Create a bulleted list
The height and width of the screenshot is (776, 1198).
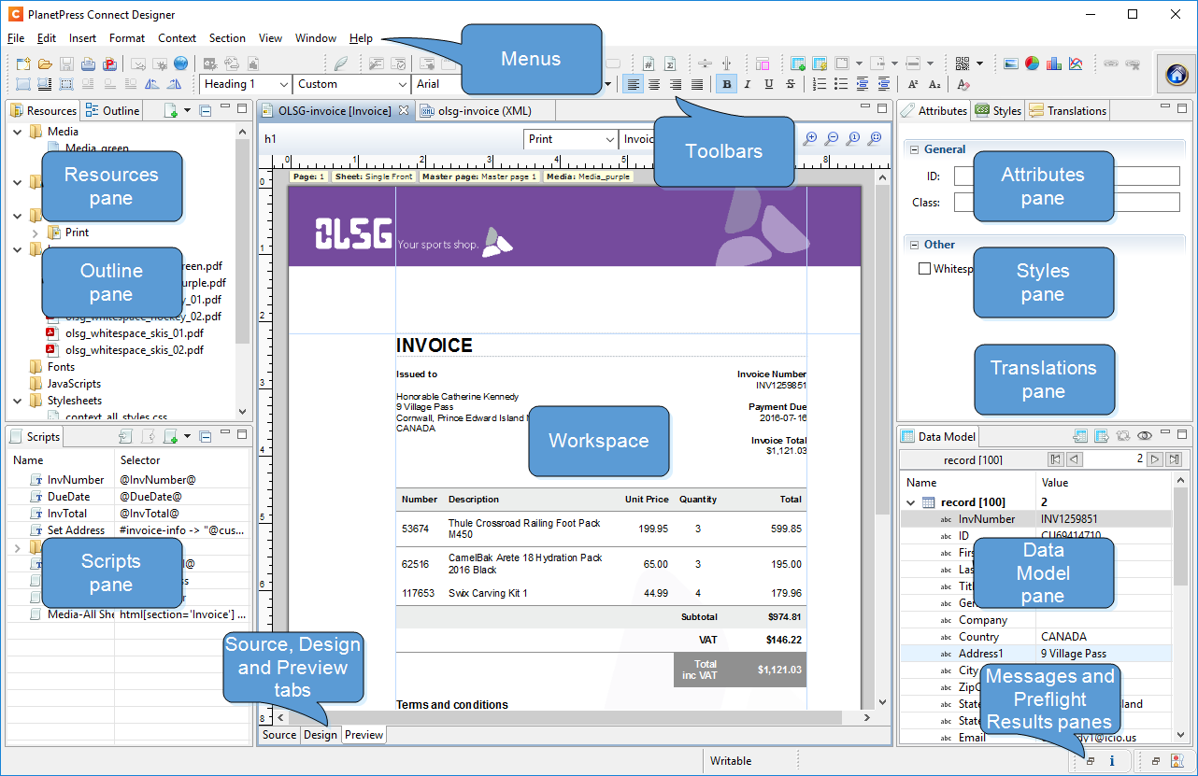click(841, 84)
